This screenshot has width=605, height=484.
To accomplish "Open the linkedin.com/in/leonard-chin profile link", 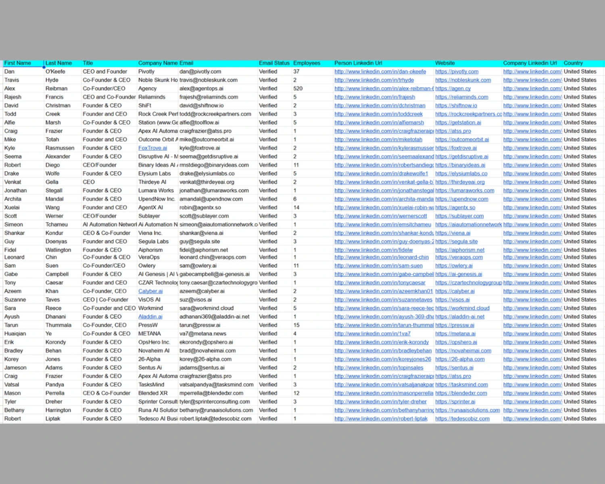I will tap(382, 257).
